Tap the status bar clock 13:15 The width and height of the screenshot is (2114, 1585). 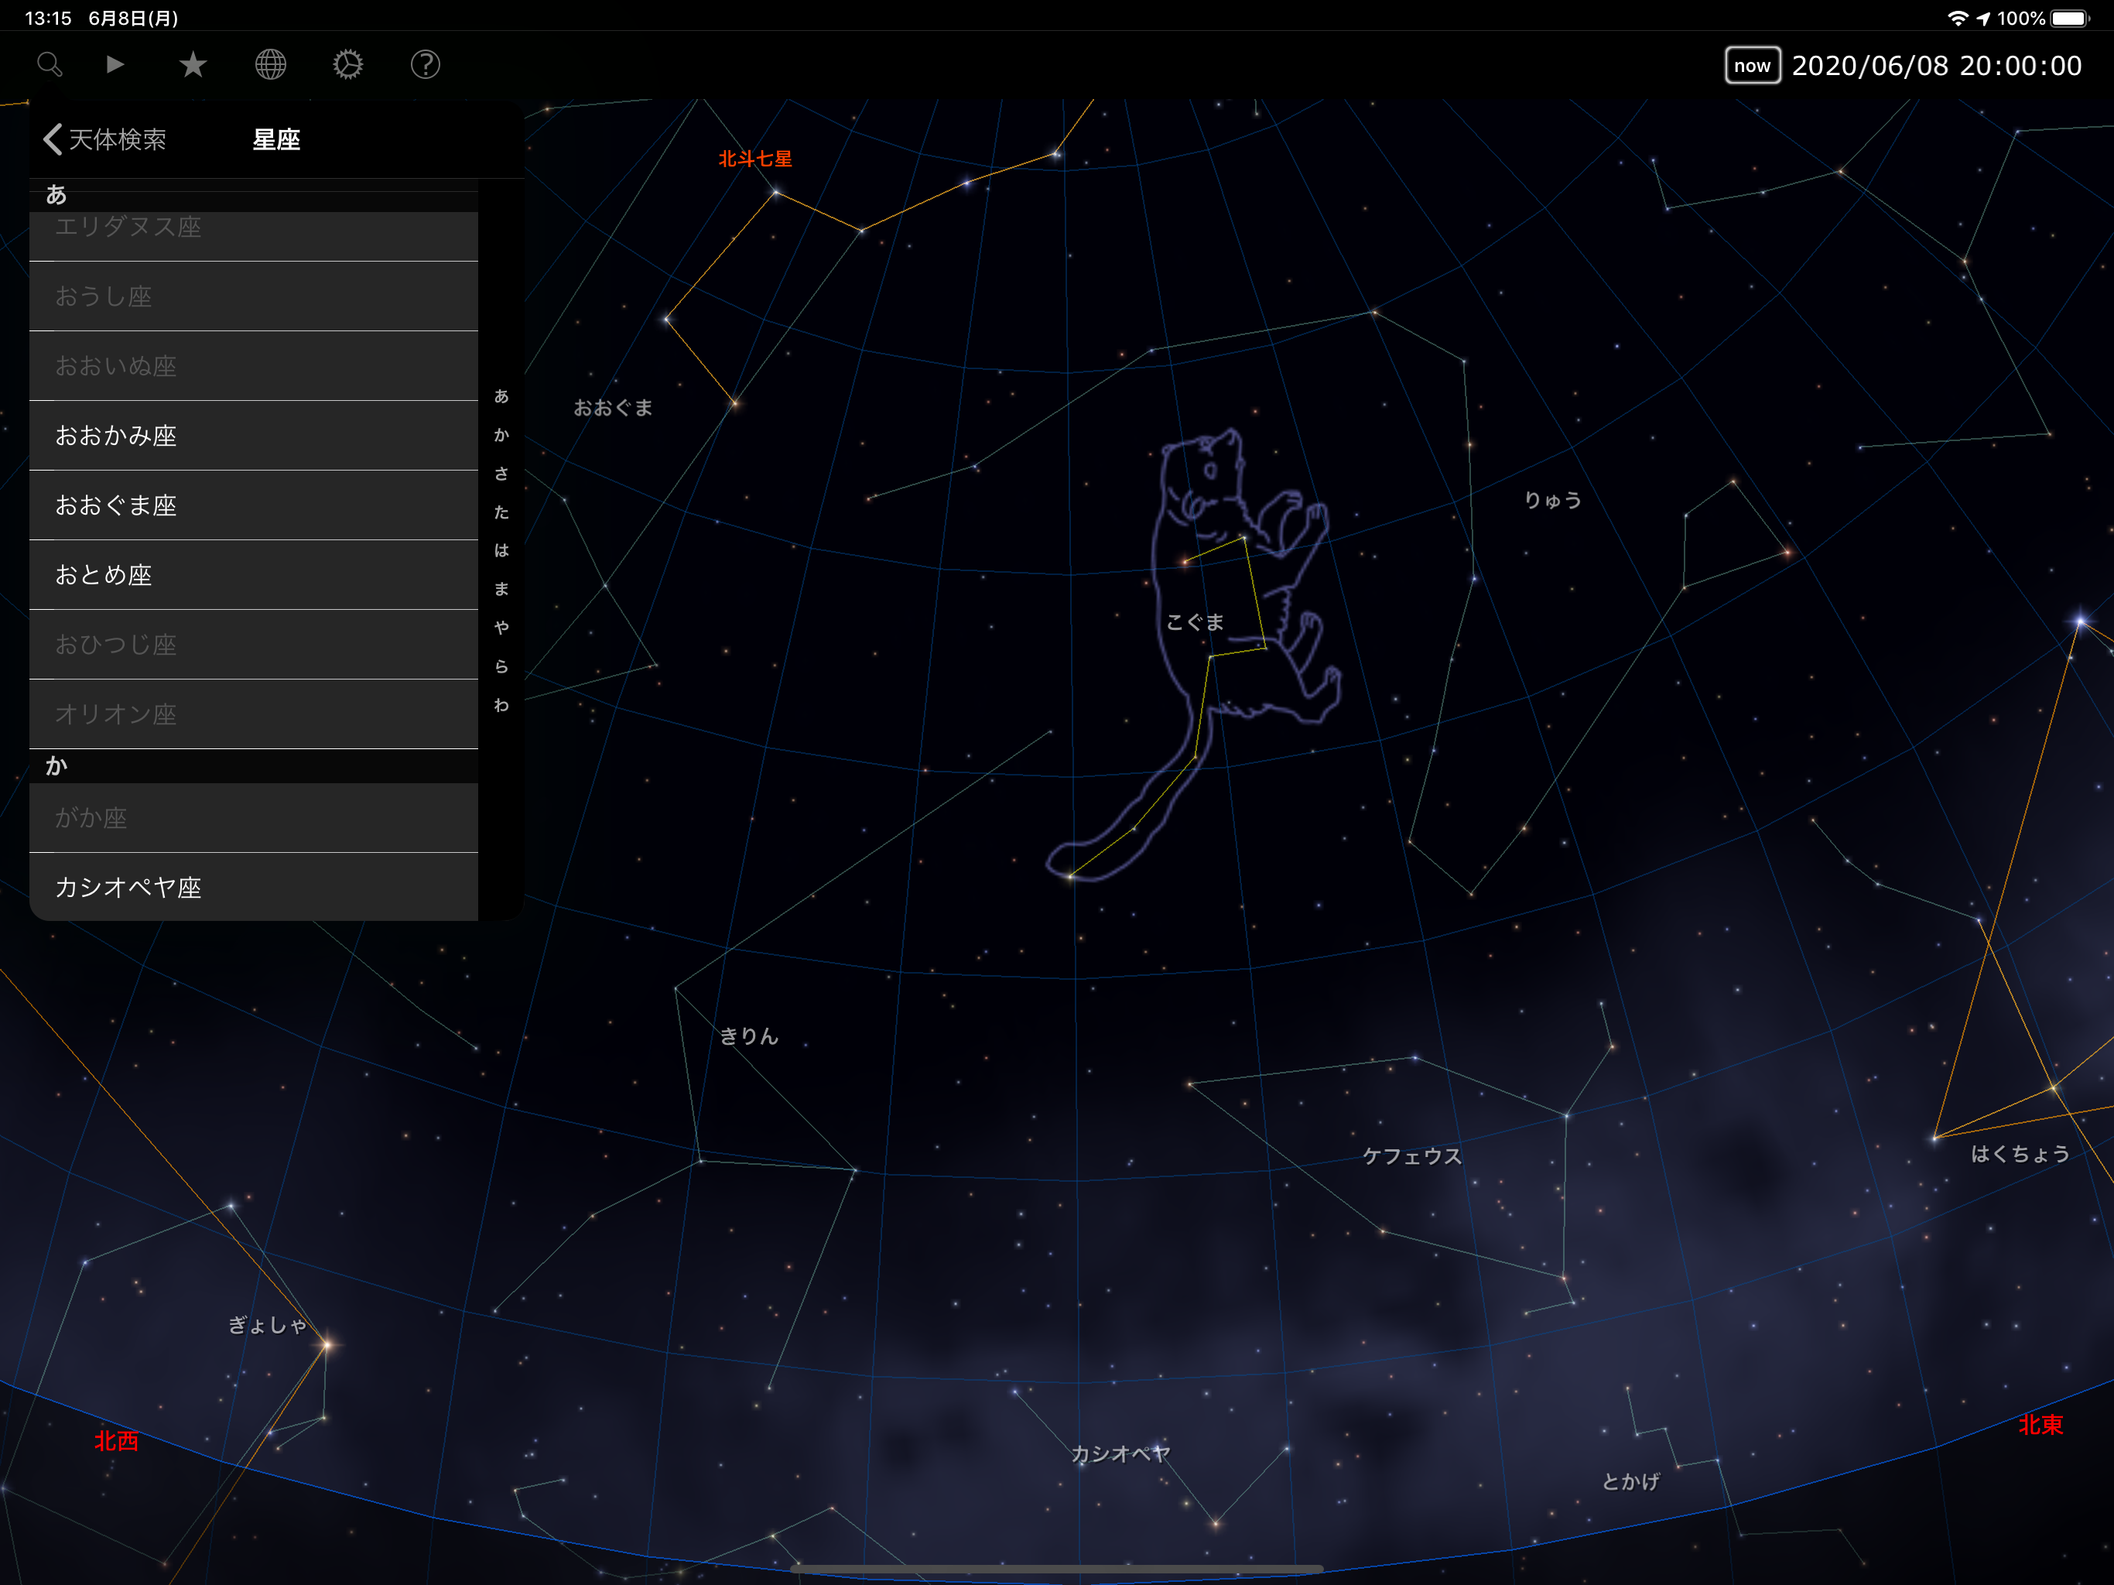tap(48, 18)
